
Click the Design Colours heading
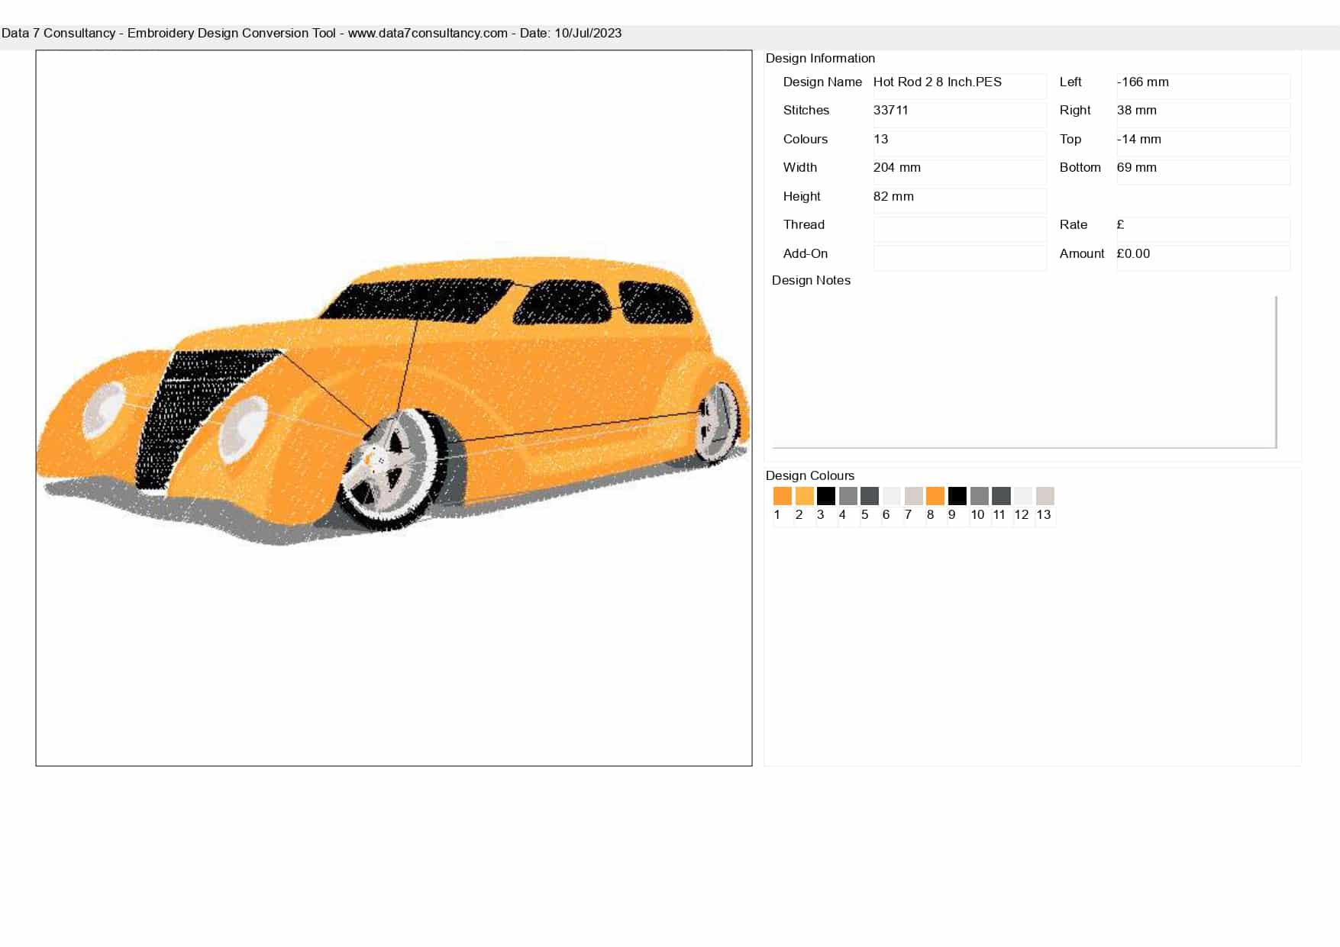click(x=809, y=475)
